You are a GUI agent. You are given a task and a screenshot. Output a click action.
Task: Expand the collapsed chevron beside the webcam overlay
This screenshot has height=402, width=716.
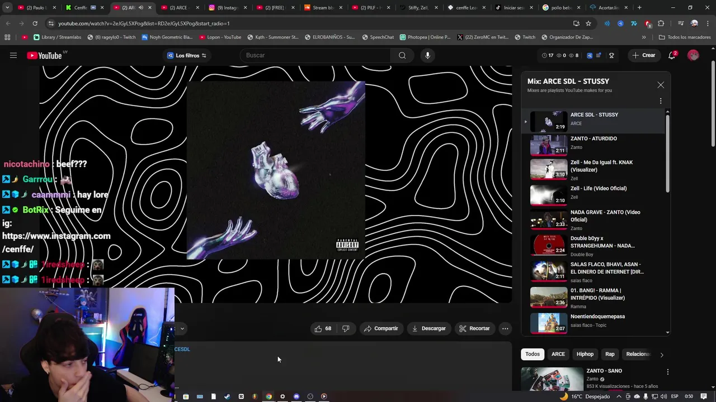pyautogui.click(x=182, y=328)
